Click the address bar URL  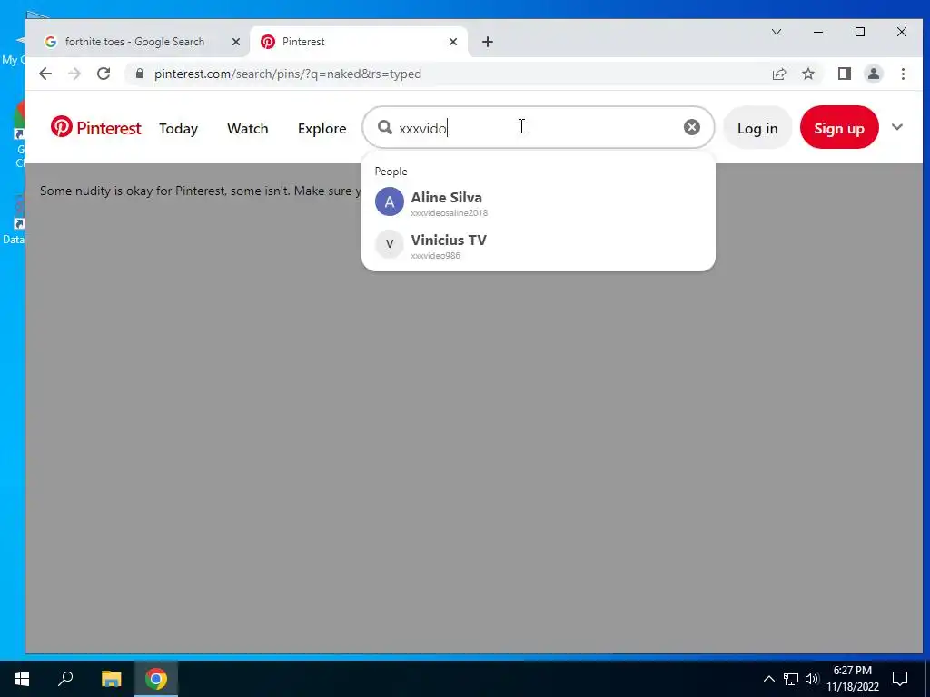coord(288,74)
